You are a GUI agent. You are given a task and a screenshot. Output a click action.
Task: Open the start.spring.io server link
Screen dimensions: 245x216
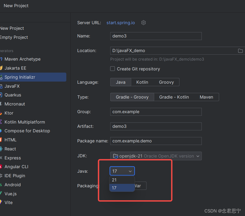coord(121,23)
